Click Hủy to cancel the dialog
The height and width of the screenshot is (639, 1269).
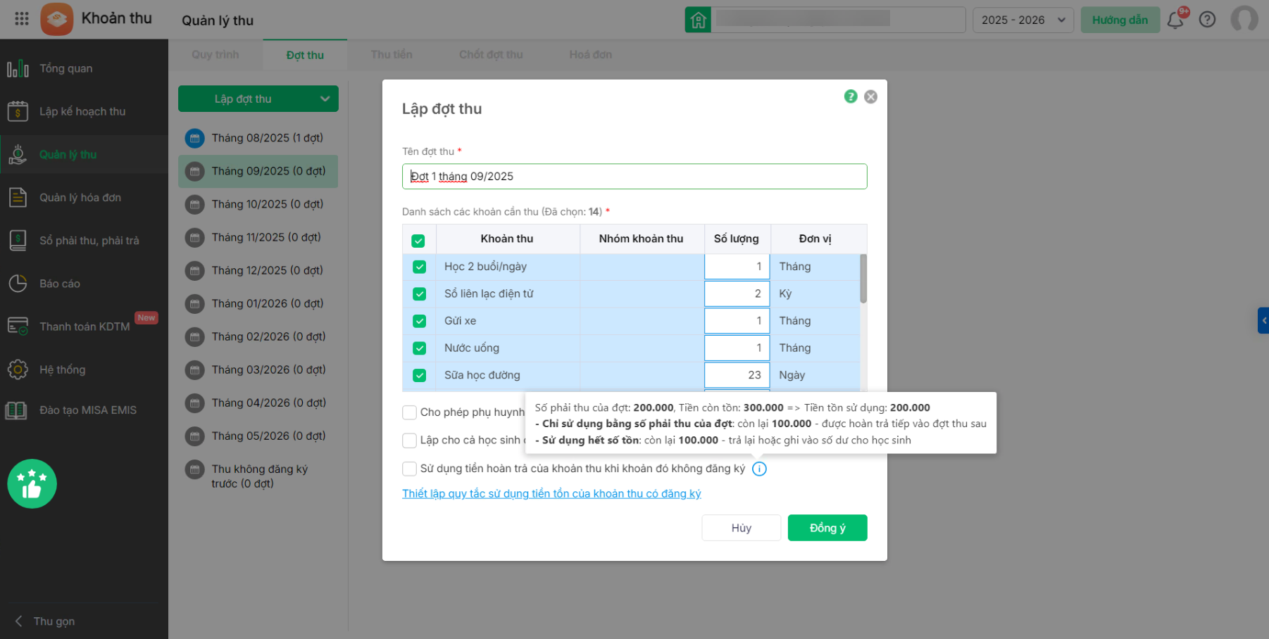pyautogui.click(x=742, y=528)
